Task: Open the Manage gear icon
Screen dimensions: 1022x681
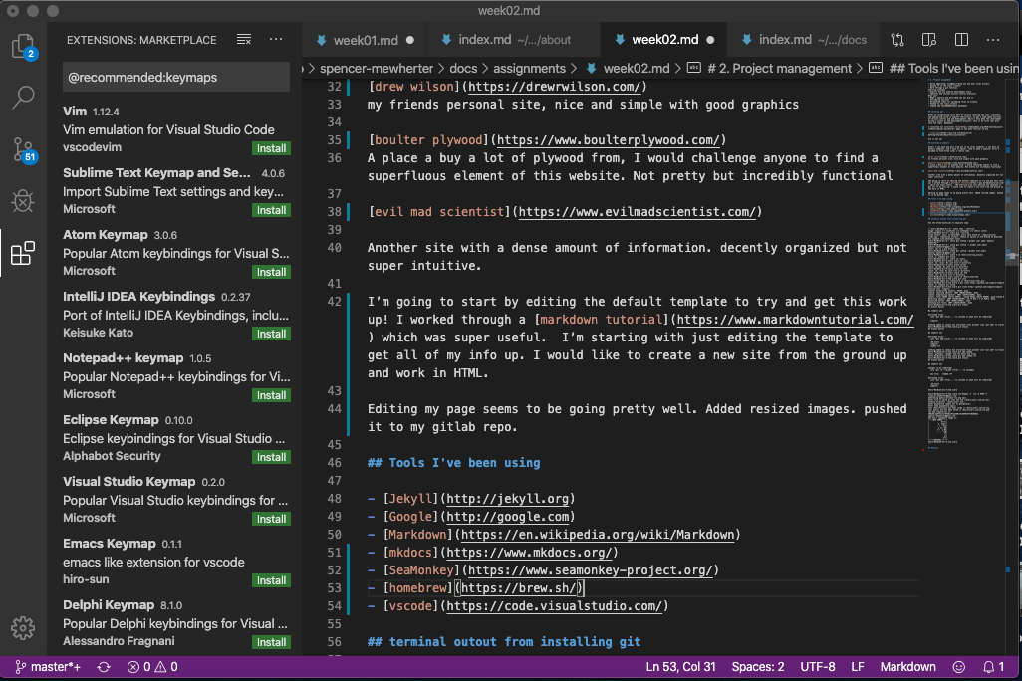Action: pyautogui.click(x=23, y=628)
